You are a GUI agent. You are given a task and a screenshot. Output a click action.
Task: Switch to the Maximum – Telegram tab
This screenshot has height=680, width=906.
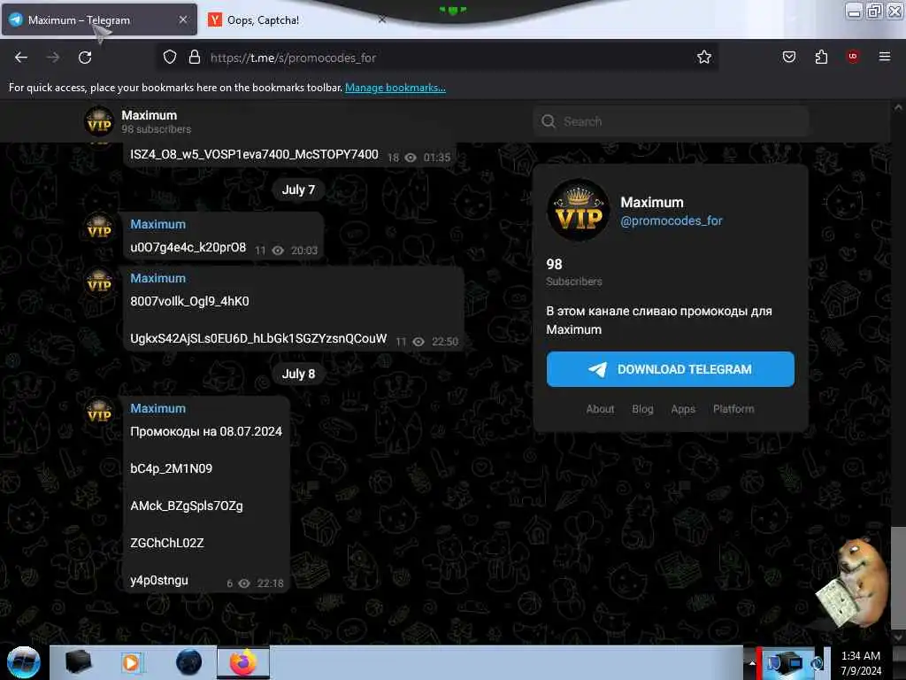point(98,19)
